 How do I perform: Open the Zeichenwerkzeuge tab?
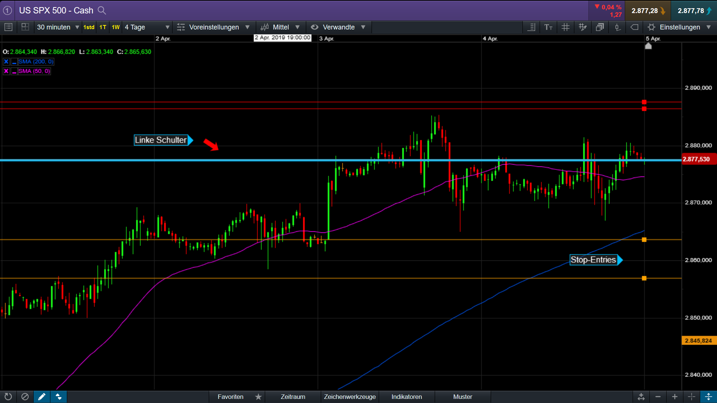(350, 397)
